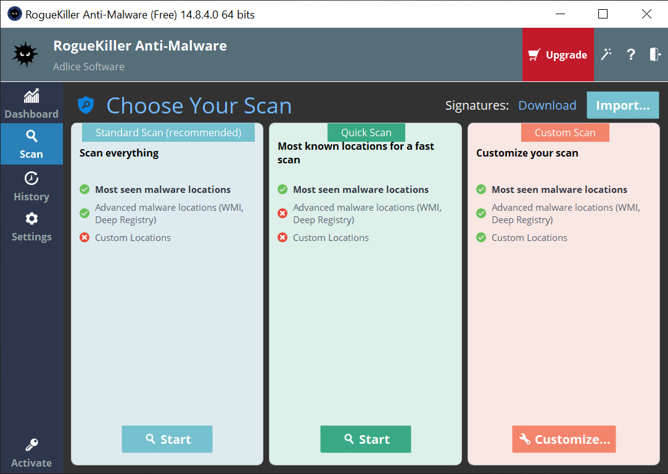Click 'Advanced malware locations' text in Standard Scan card
668x474 pixels.
169,213
